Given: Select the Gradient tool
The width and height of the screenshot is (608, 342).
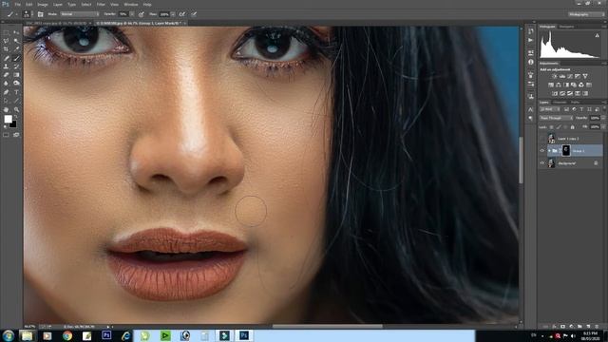Looking at the screenshot, I should point(16,75).
